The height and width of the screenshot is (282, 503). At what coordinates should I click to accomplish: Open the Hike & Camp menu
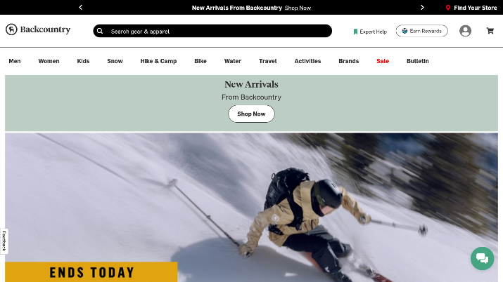pos(158,61)
